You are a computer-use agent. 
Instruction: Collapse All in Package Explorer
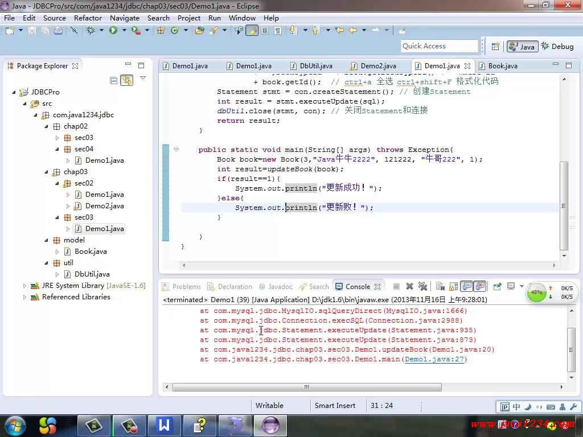(114, 80)
